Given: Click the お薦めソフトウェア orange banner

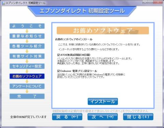Looking at the screenshot, I should (x=103, y=30).
